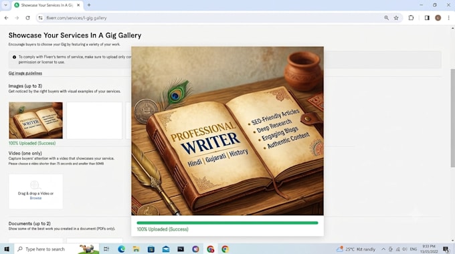Click the 100% Uploaded (Success) text under thumbnail
The height and width of the screenshot is (254, 455).
32,143
